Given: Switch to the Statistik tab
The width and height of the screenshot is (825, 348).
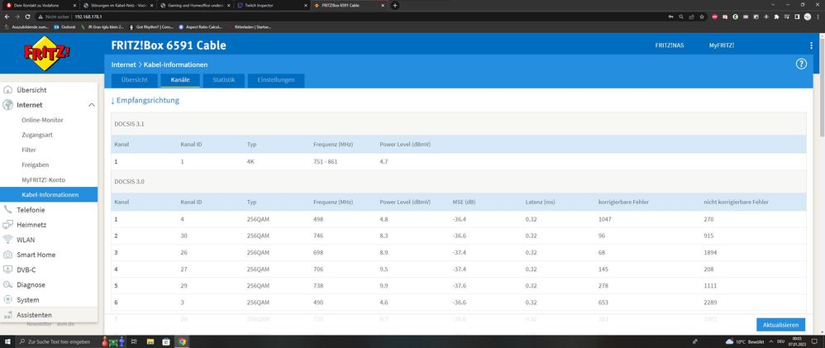Looking at the screenshot, I should [x=223, y=80].
